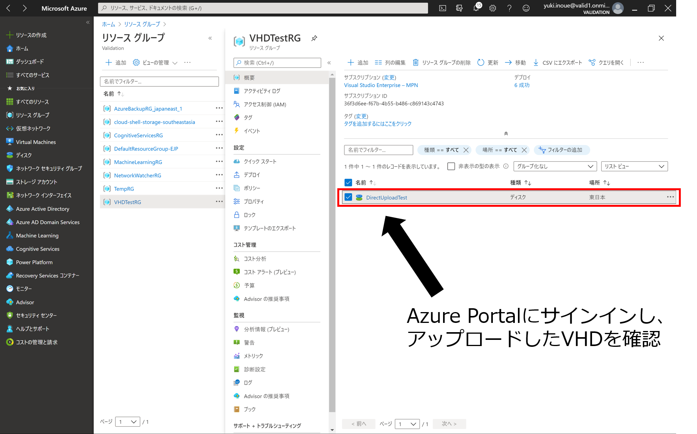Sort resource groups by 名前 column
This screenshot has height=434, width=697.
pyautogui.click(x=113, y=94)
